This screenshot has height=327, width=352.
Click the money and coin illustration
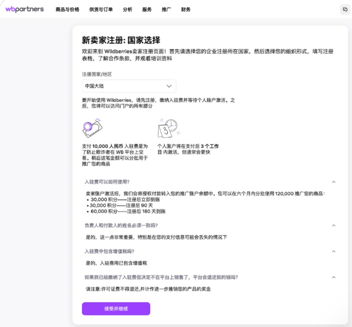click(93, 128)
